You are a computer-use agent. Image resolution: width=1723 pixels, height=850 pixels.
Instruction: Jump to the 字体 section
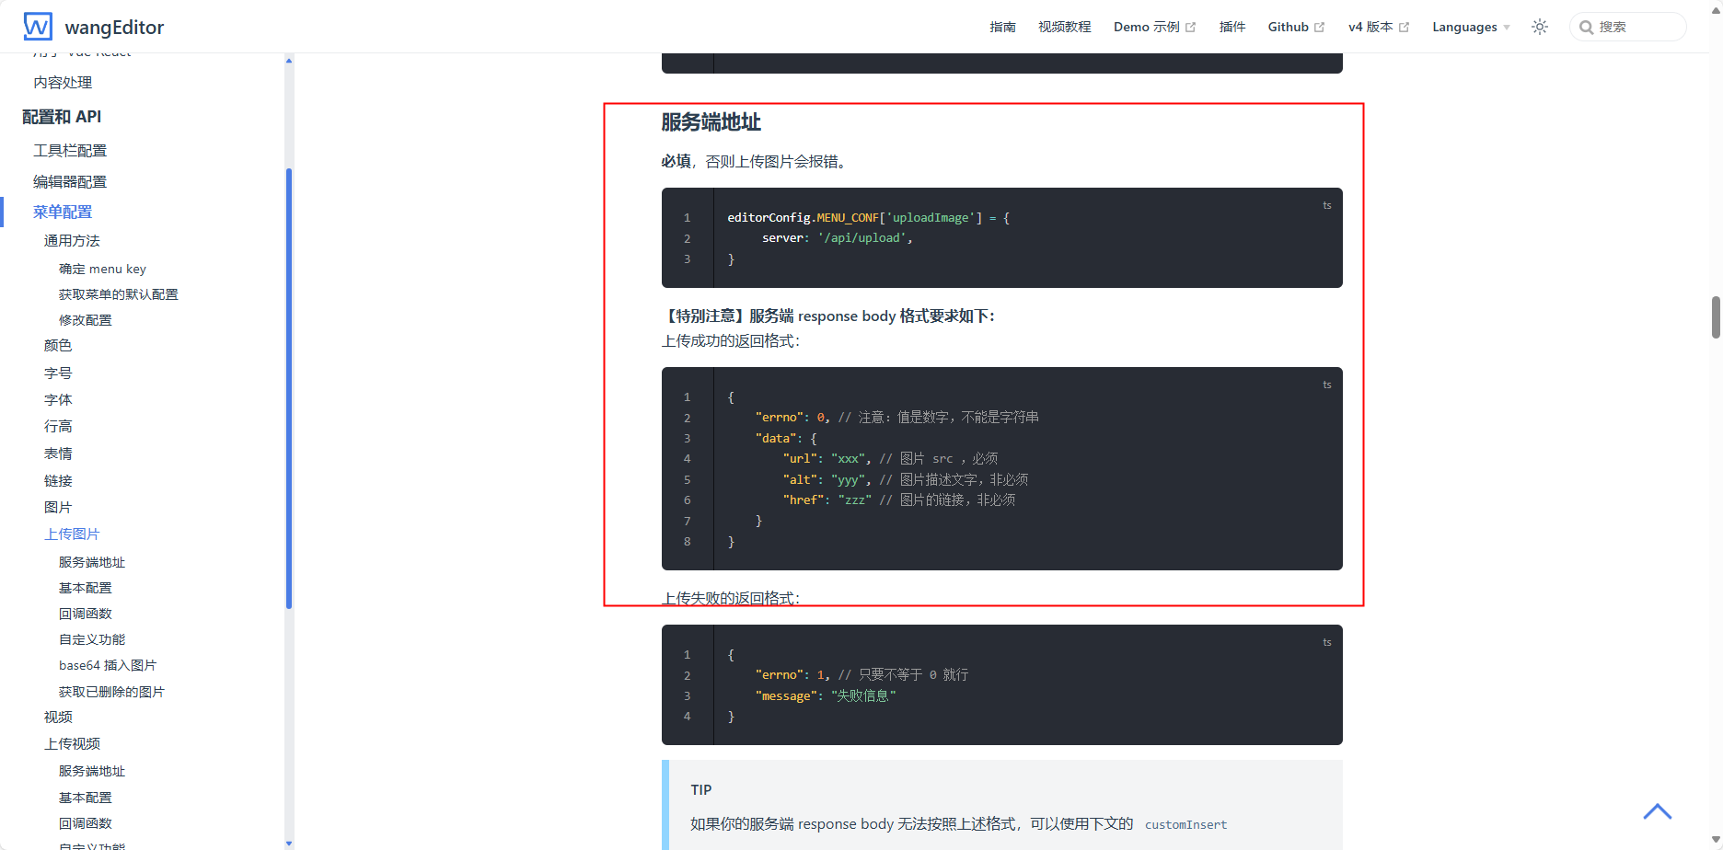point(58,399)
